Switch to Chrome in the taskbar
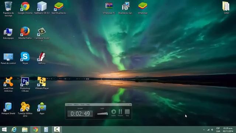Image resolution: width=236 pixels, height=133 pixels. coord(35,130)
